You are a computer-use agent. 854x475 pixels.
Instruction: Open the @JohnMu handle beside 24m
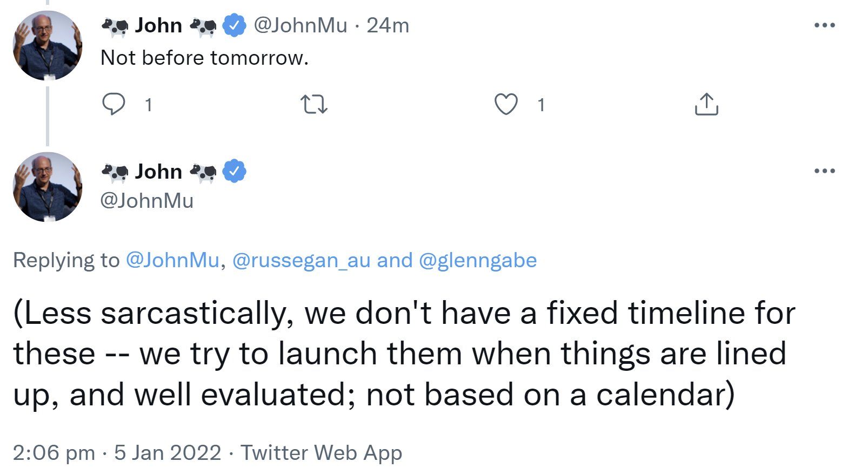pyautogui.click(x=300, y=25)
